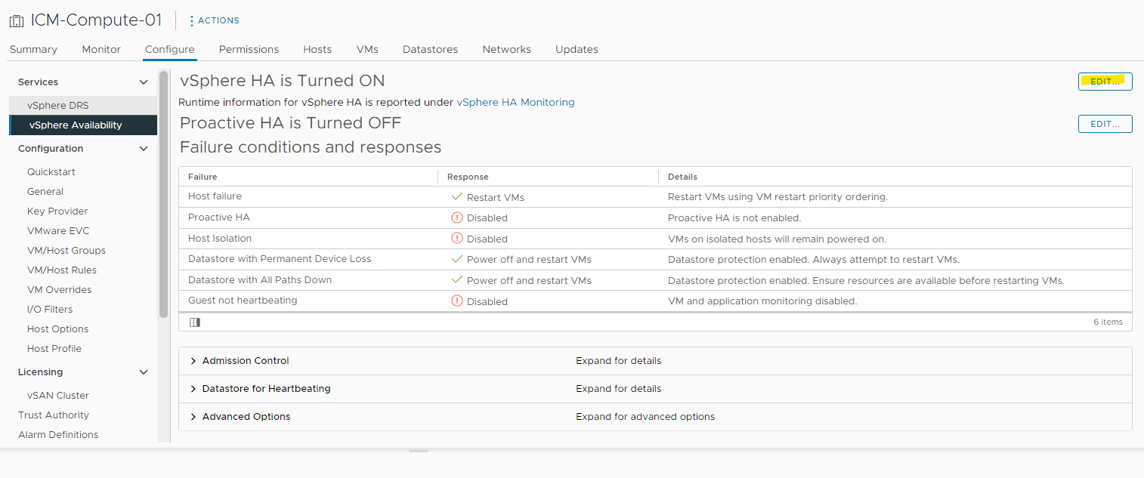
Task: Click the cluster icon beside ICM-Compute-01
Action: click(x=16, y=21)
